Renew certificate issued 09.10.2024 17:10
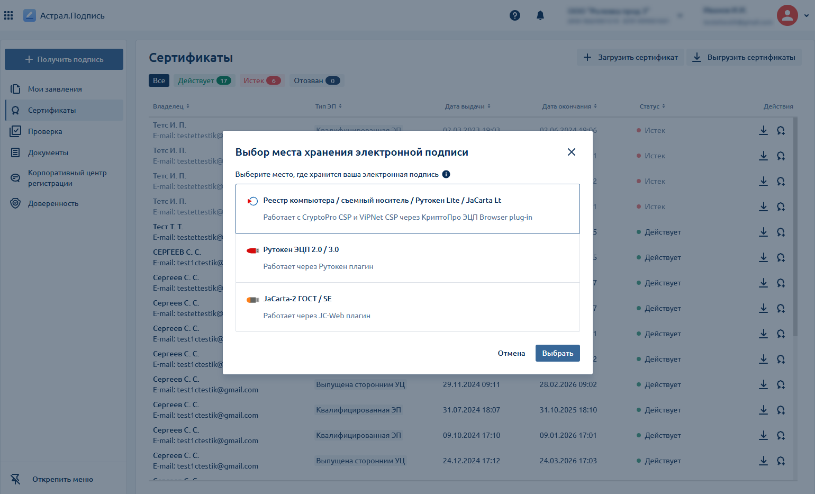Screen dimensions: 815x494 click(781, 435)
